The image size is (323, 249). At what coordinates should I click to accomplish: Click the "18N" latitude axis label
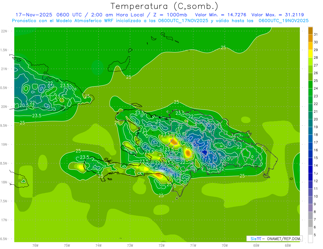pos(4,182)
